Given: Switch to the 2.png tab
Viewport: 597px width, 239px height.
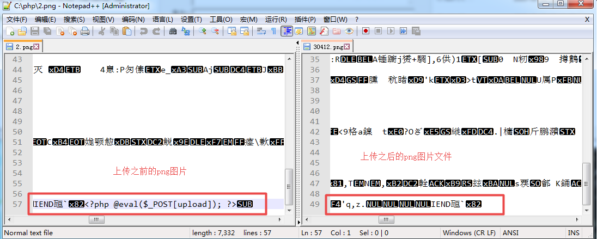Looking at the screenshot, I should click(x=23, y=47).
